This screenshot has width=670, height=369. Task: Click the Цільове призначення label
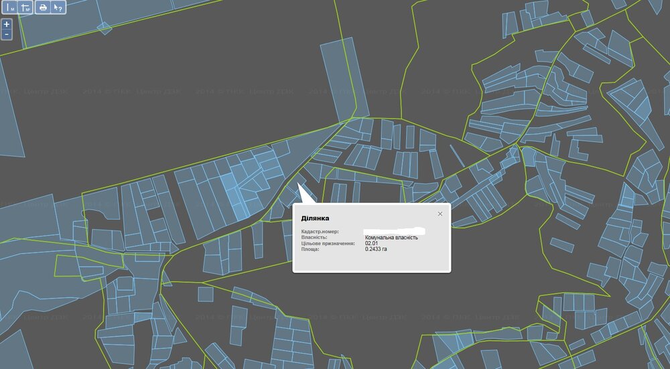pos(328,243)
